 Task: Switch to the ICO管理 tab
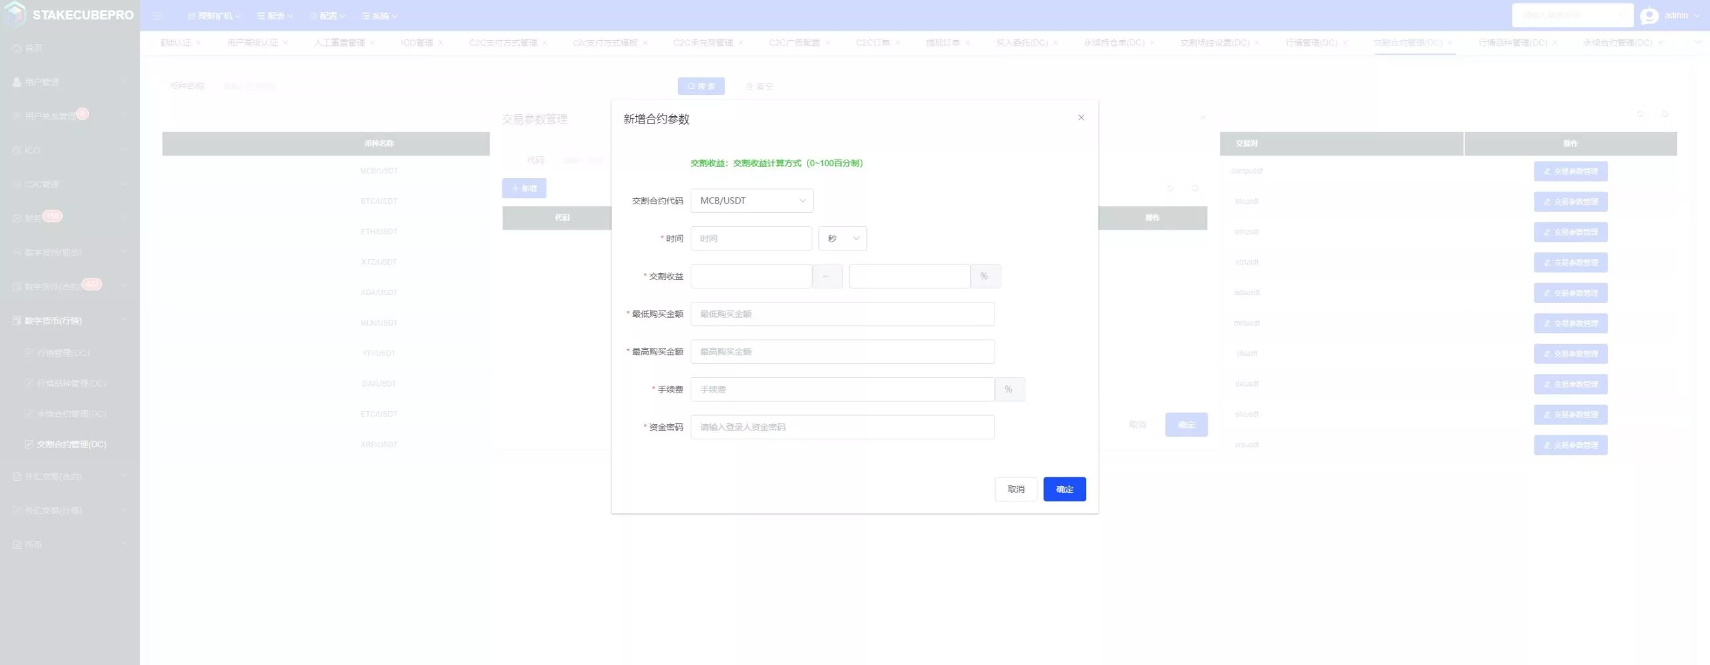[x=417, y=42]
